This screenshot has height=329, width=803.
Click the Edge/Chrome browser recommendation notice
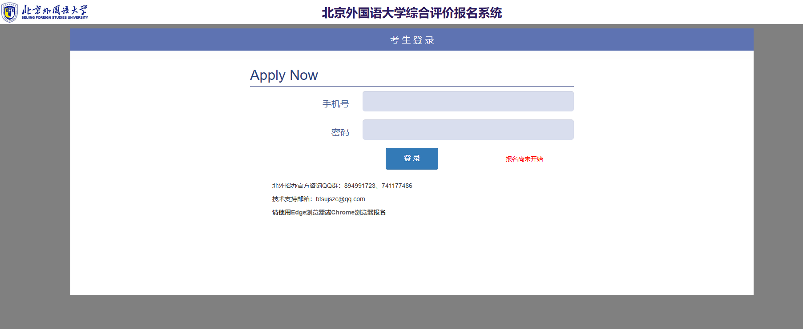pos(329,212)
